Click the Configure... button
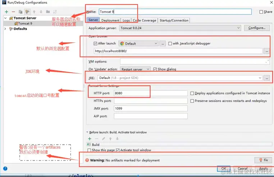The image size is (274, 177). pyautogui.click(x=257, y=28)
